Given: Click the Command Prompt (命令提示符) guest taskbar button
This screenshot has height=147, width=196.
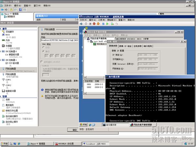Looking at the screenshot, I should coord(115,125).
